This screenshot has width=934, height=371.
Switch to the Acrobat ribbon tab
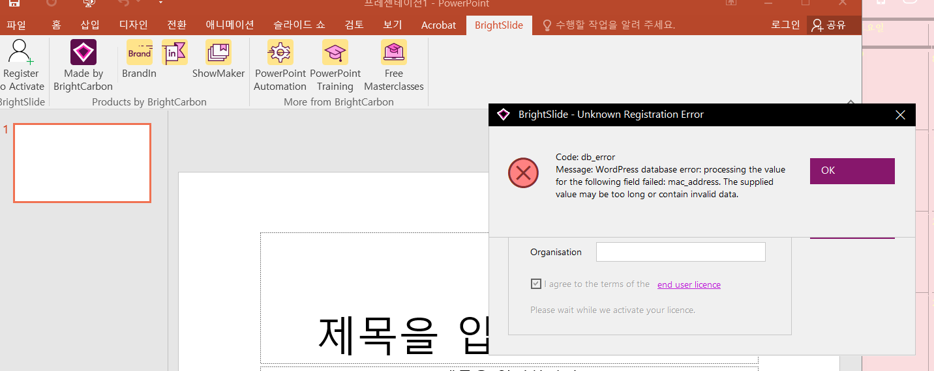[439, 25]
